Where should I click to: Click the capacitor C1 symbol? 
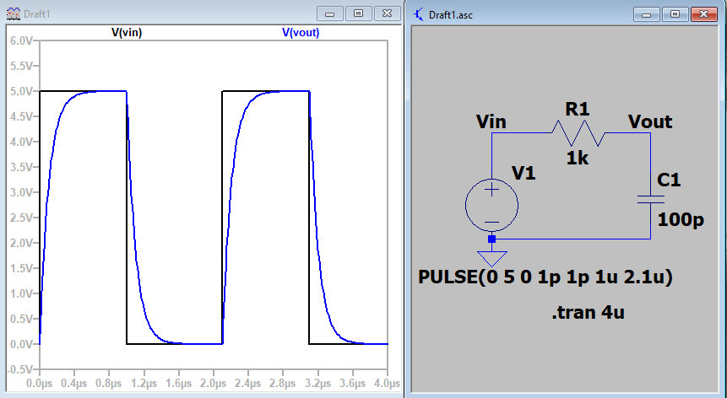click(651, 199)
